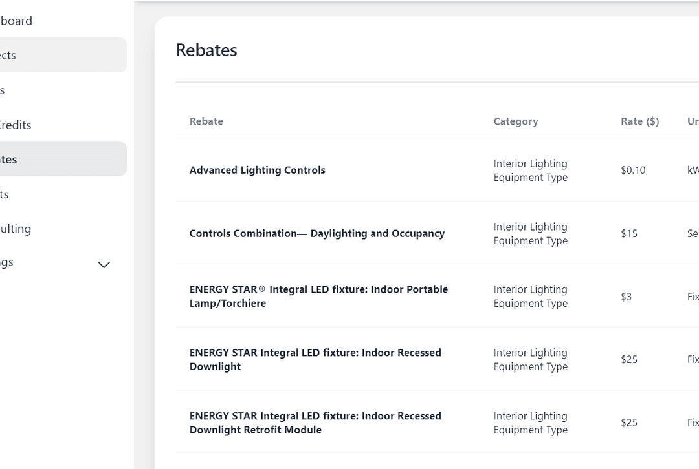Open Controls Combination Daylighting and Occupancy rebate
The height and width of the screenshot is (469, 699).
[316, 233]
